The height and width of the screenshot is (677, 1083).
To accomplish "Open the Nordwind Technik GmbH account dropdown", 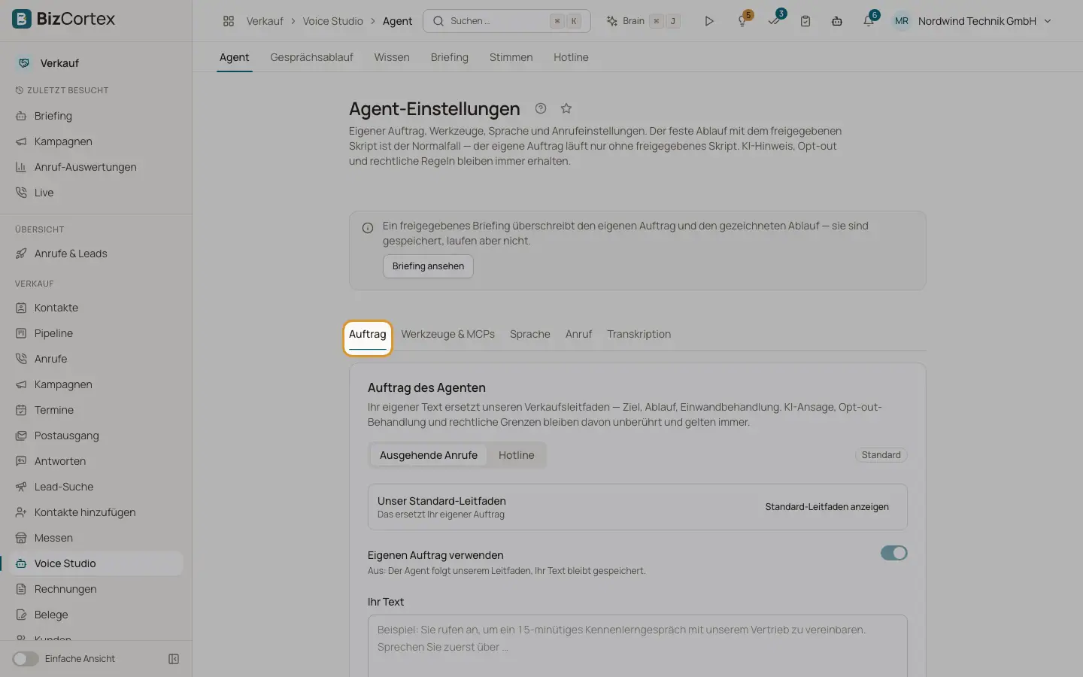I will (x=972, y=21).
